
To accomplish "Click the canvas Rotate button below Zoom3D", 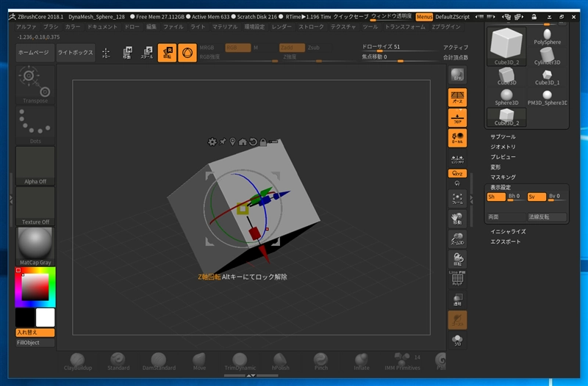I will pos(457,259).
